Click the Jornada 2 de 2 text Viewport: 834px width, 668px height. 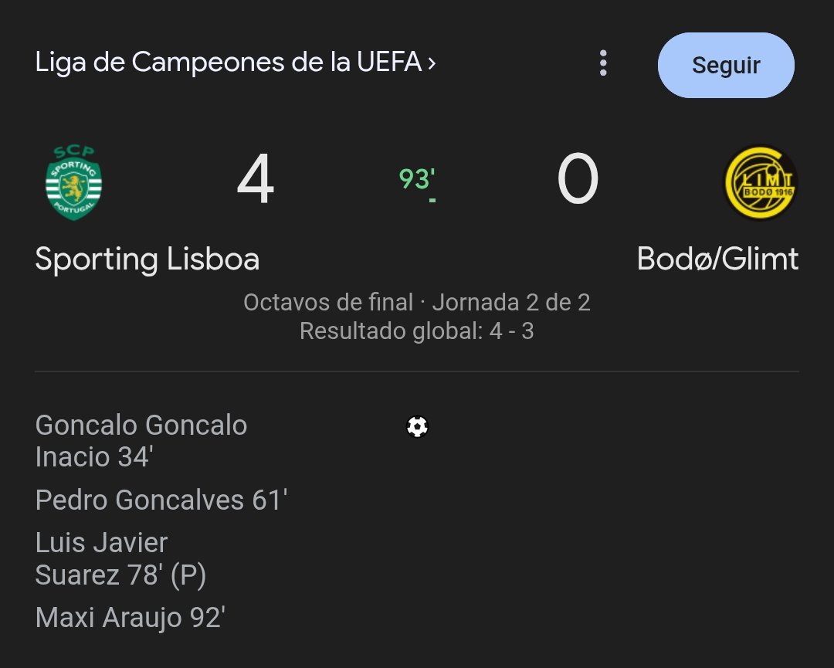point(511,303)
